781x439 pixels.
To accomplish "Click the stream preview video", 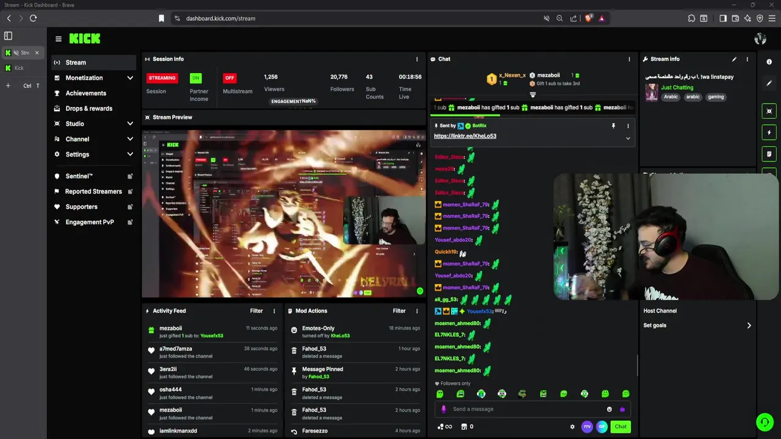I will click(283, 213).
